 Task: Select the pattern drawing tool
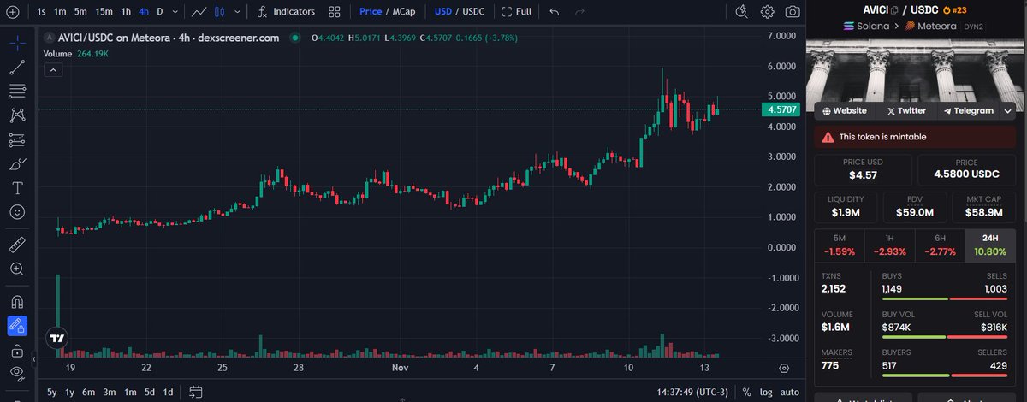click(x=17, y=115)
